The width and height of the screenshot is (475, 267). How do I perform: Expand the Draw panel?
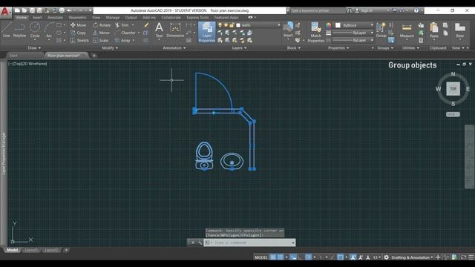[34, 47]
